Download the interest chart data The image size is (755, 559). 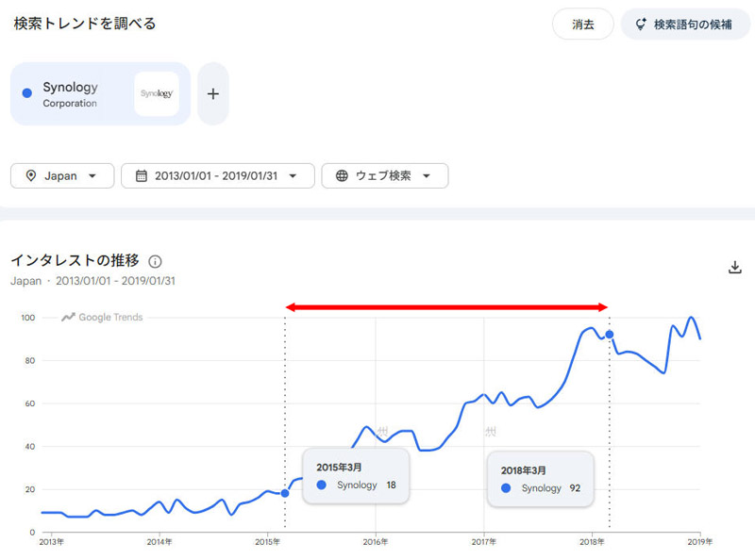click(735, 267)
